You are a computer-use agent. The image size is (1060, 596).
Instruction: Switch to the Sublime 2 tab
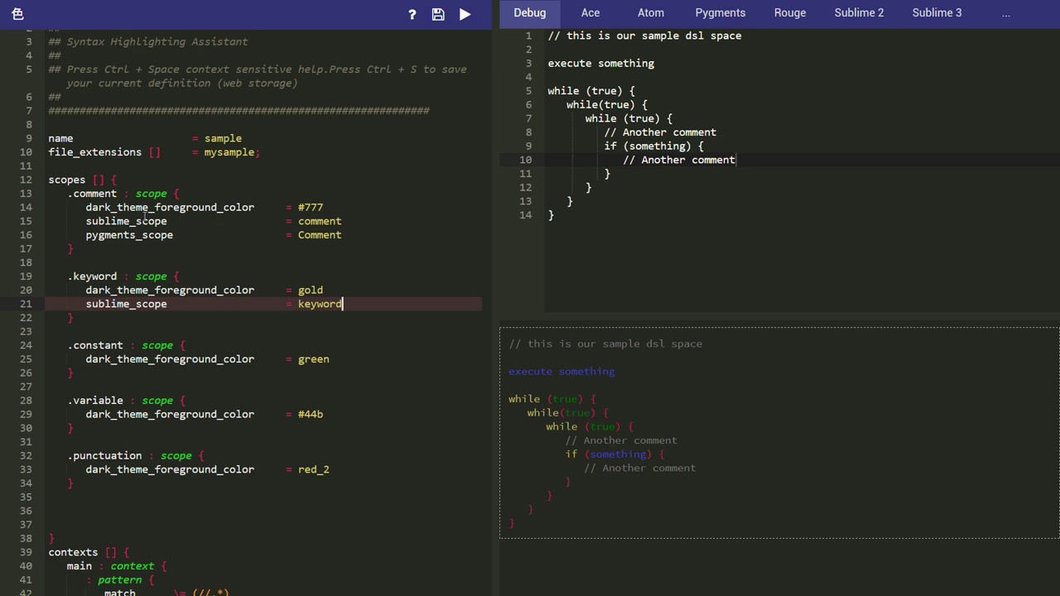tap(859, 12)
